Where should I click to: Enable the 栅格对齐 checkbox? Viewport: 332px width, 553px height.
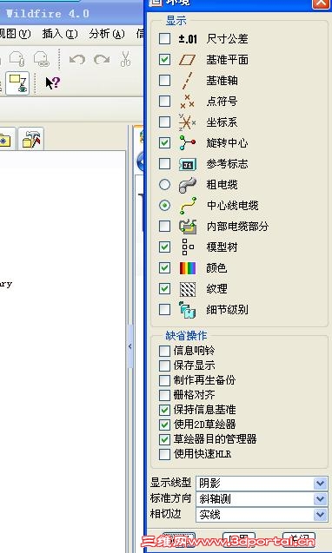pyautogui.click(x=164, y=395)
